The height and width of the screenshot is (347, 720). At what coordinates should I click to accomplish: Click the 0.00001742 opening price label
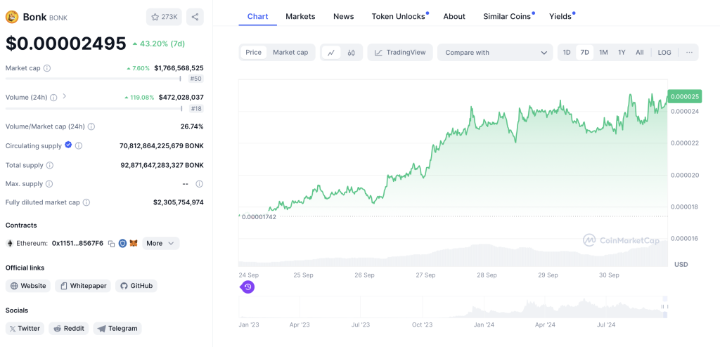click(259, 216)
